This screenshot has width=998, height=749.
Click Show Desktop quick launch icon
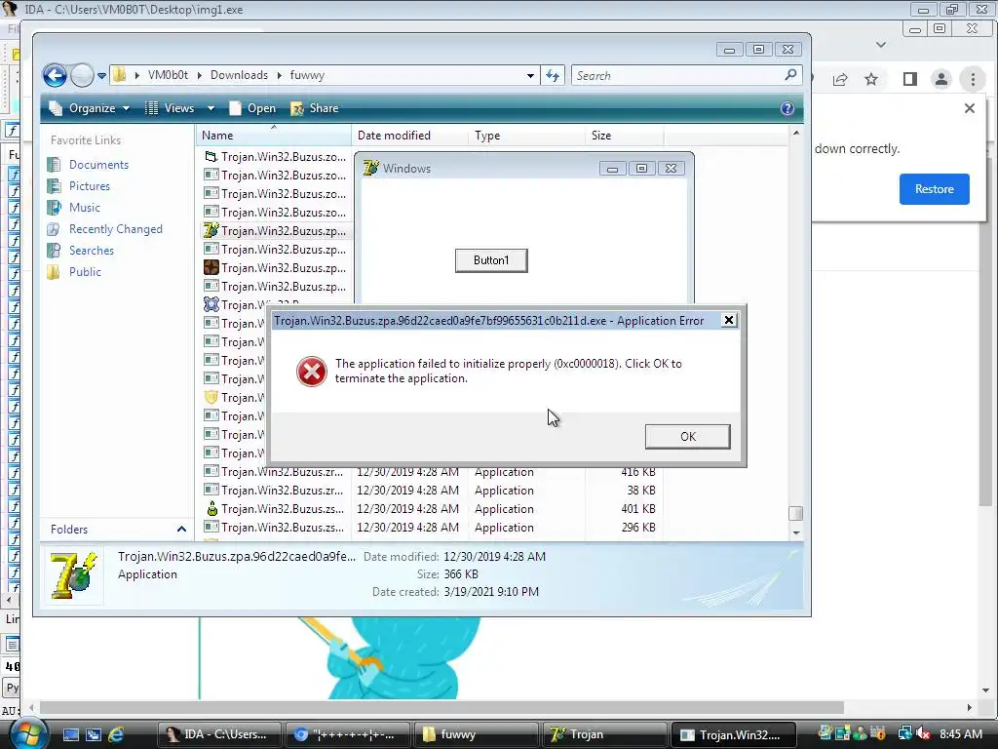pos(70,735)
